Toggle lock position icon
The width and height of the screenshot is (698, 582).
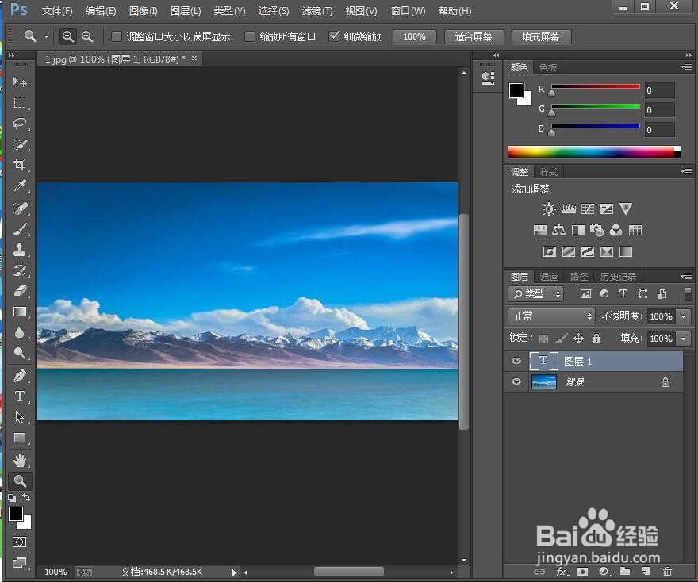pos(578,339)
